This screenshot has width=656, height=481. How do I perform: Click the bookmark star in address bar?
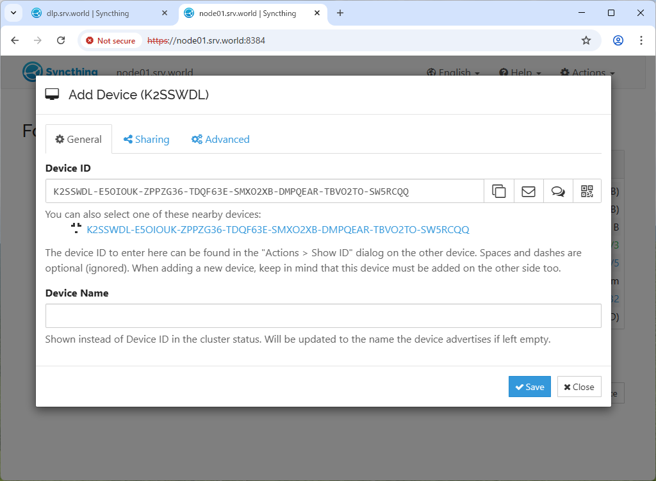coord(586,40)
